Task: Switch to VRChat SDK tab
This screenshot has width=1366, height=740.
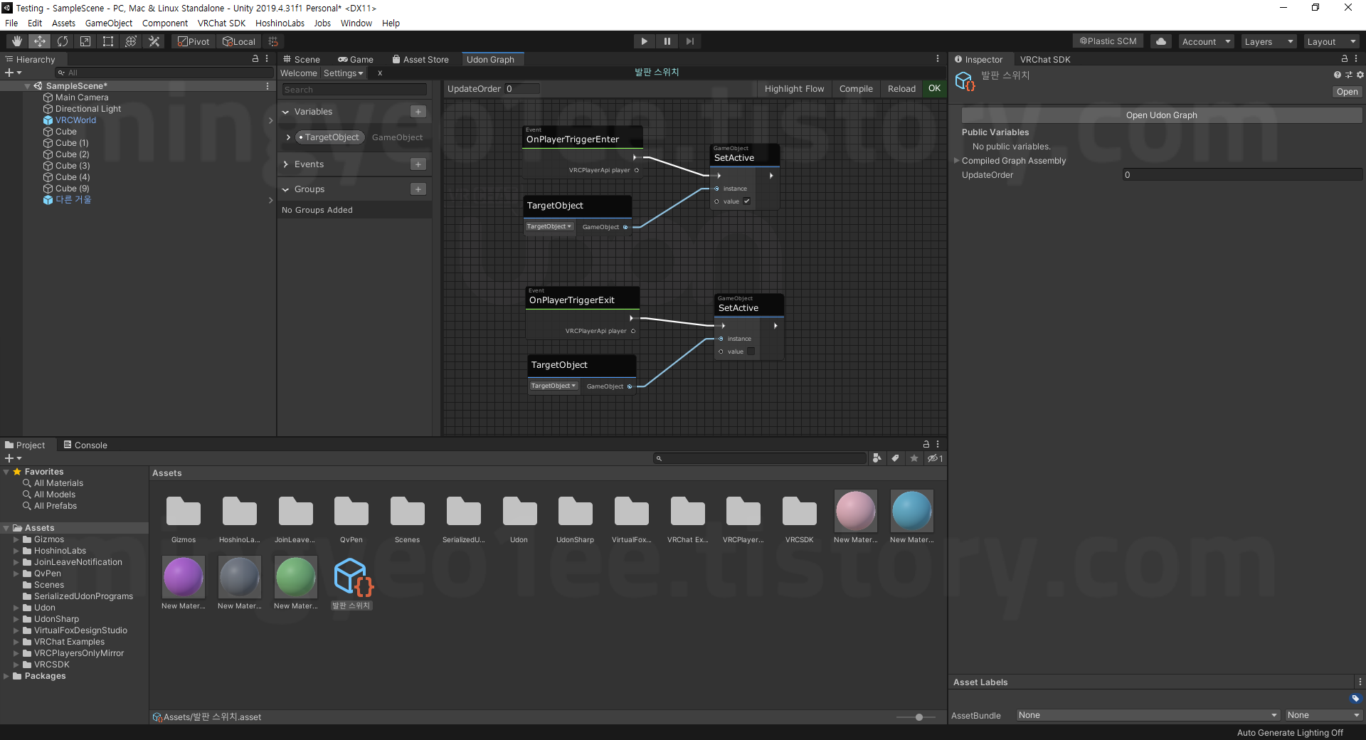Action: click(x=1045, y=59)
